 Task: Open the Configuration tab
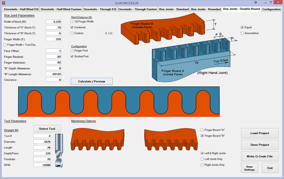coord(271,9)
